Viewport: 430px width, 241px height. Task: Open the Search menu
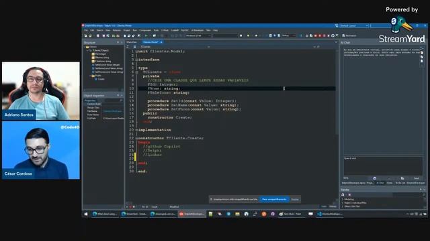tap(100, 30)
